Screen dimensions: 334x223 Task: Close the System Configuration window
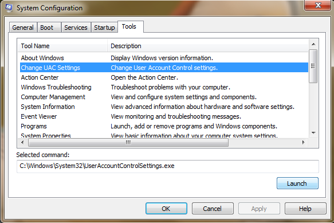[318, 5]
